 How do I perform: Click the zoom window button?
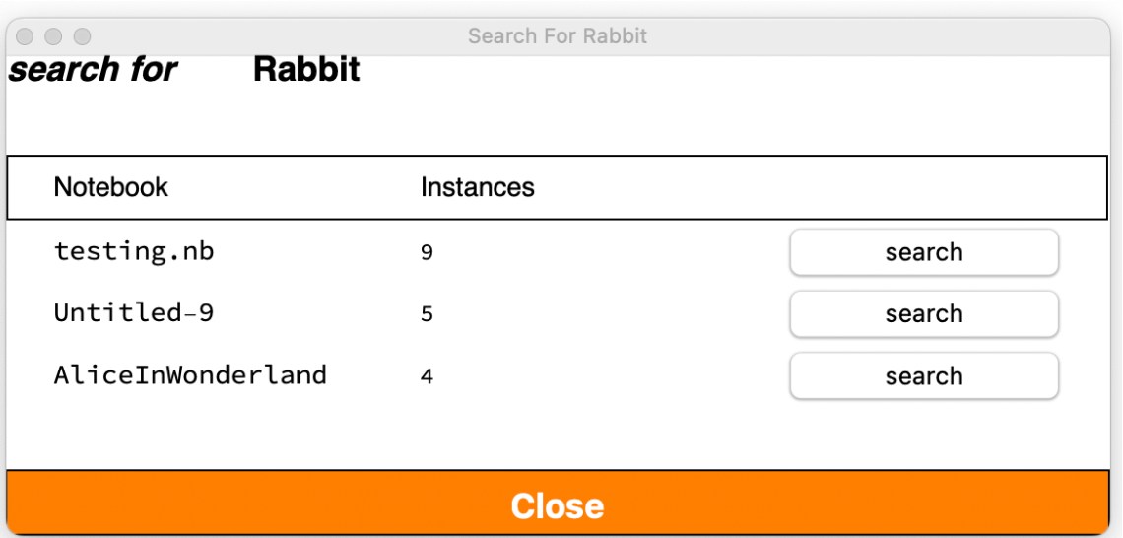click(82, 36)
